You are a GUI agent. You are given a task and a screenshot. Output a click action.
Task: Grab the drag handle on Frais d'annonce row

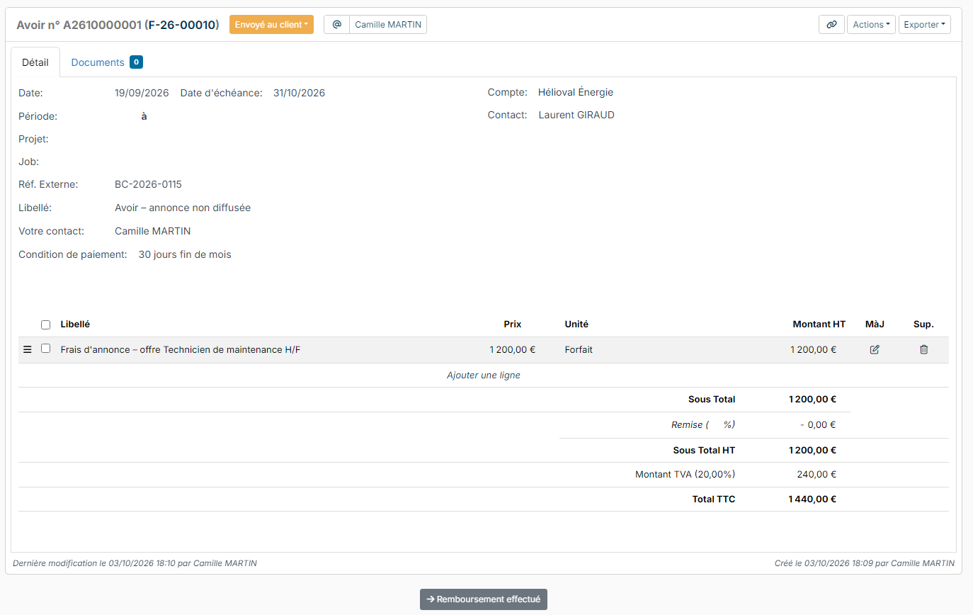pyautogui.click(x=28, y=349)
